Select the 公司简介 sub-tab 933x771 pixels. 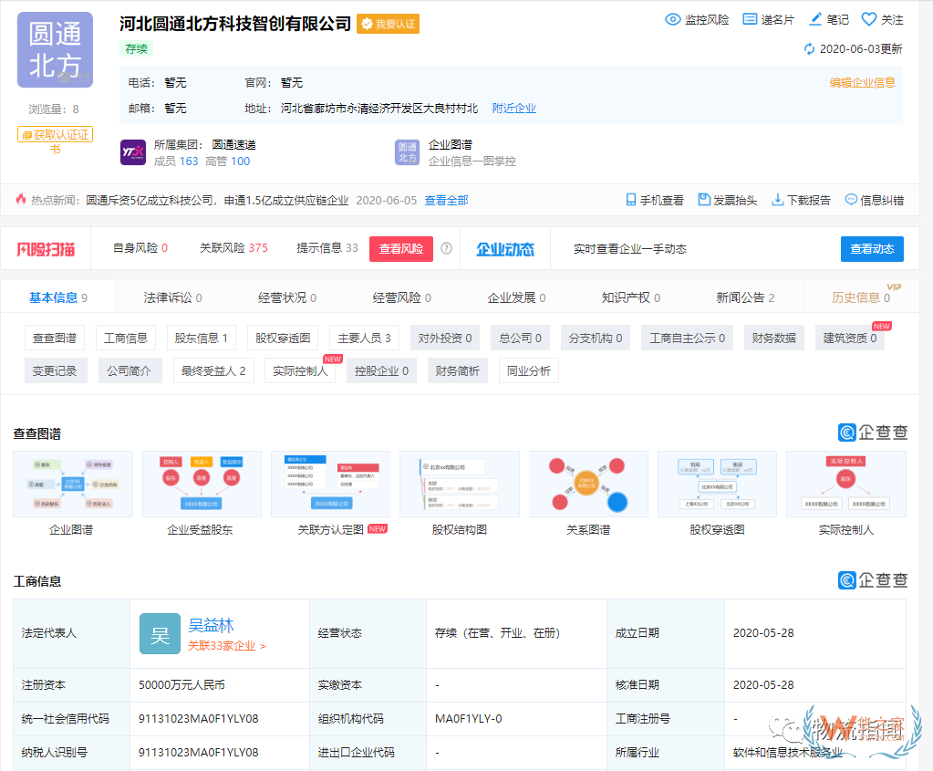130,371
